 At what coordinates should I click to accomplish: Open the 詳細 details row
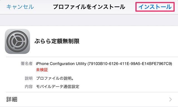(89, 100)
